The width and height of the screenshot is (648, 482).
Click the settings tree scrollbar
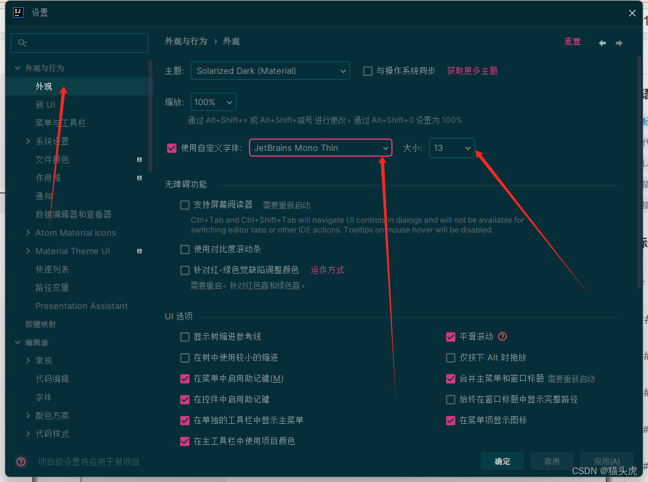(150, 117)
